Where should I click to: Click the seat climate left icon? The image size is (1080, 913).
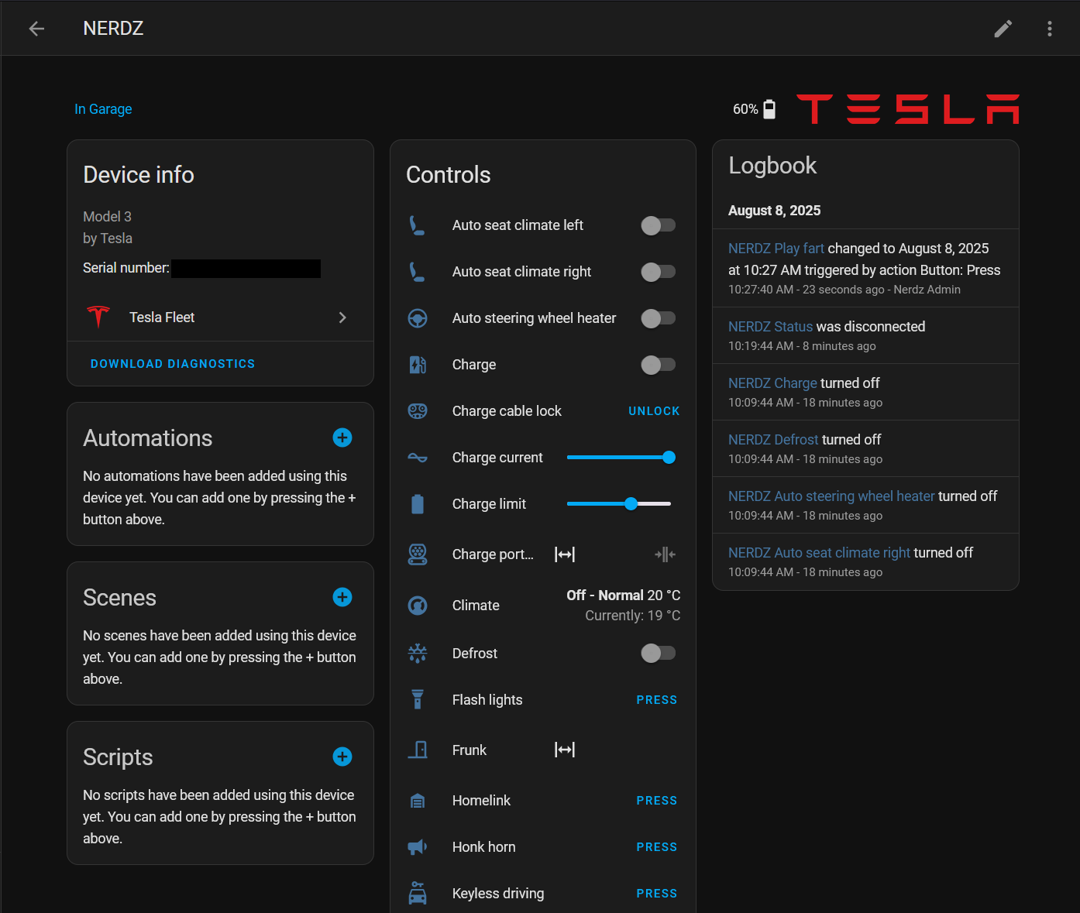(x=418, y=225)
